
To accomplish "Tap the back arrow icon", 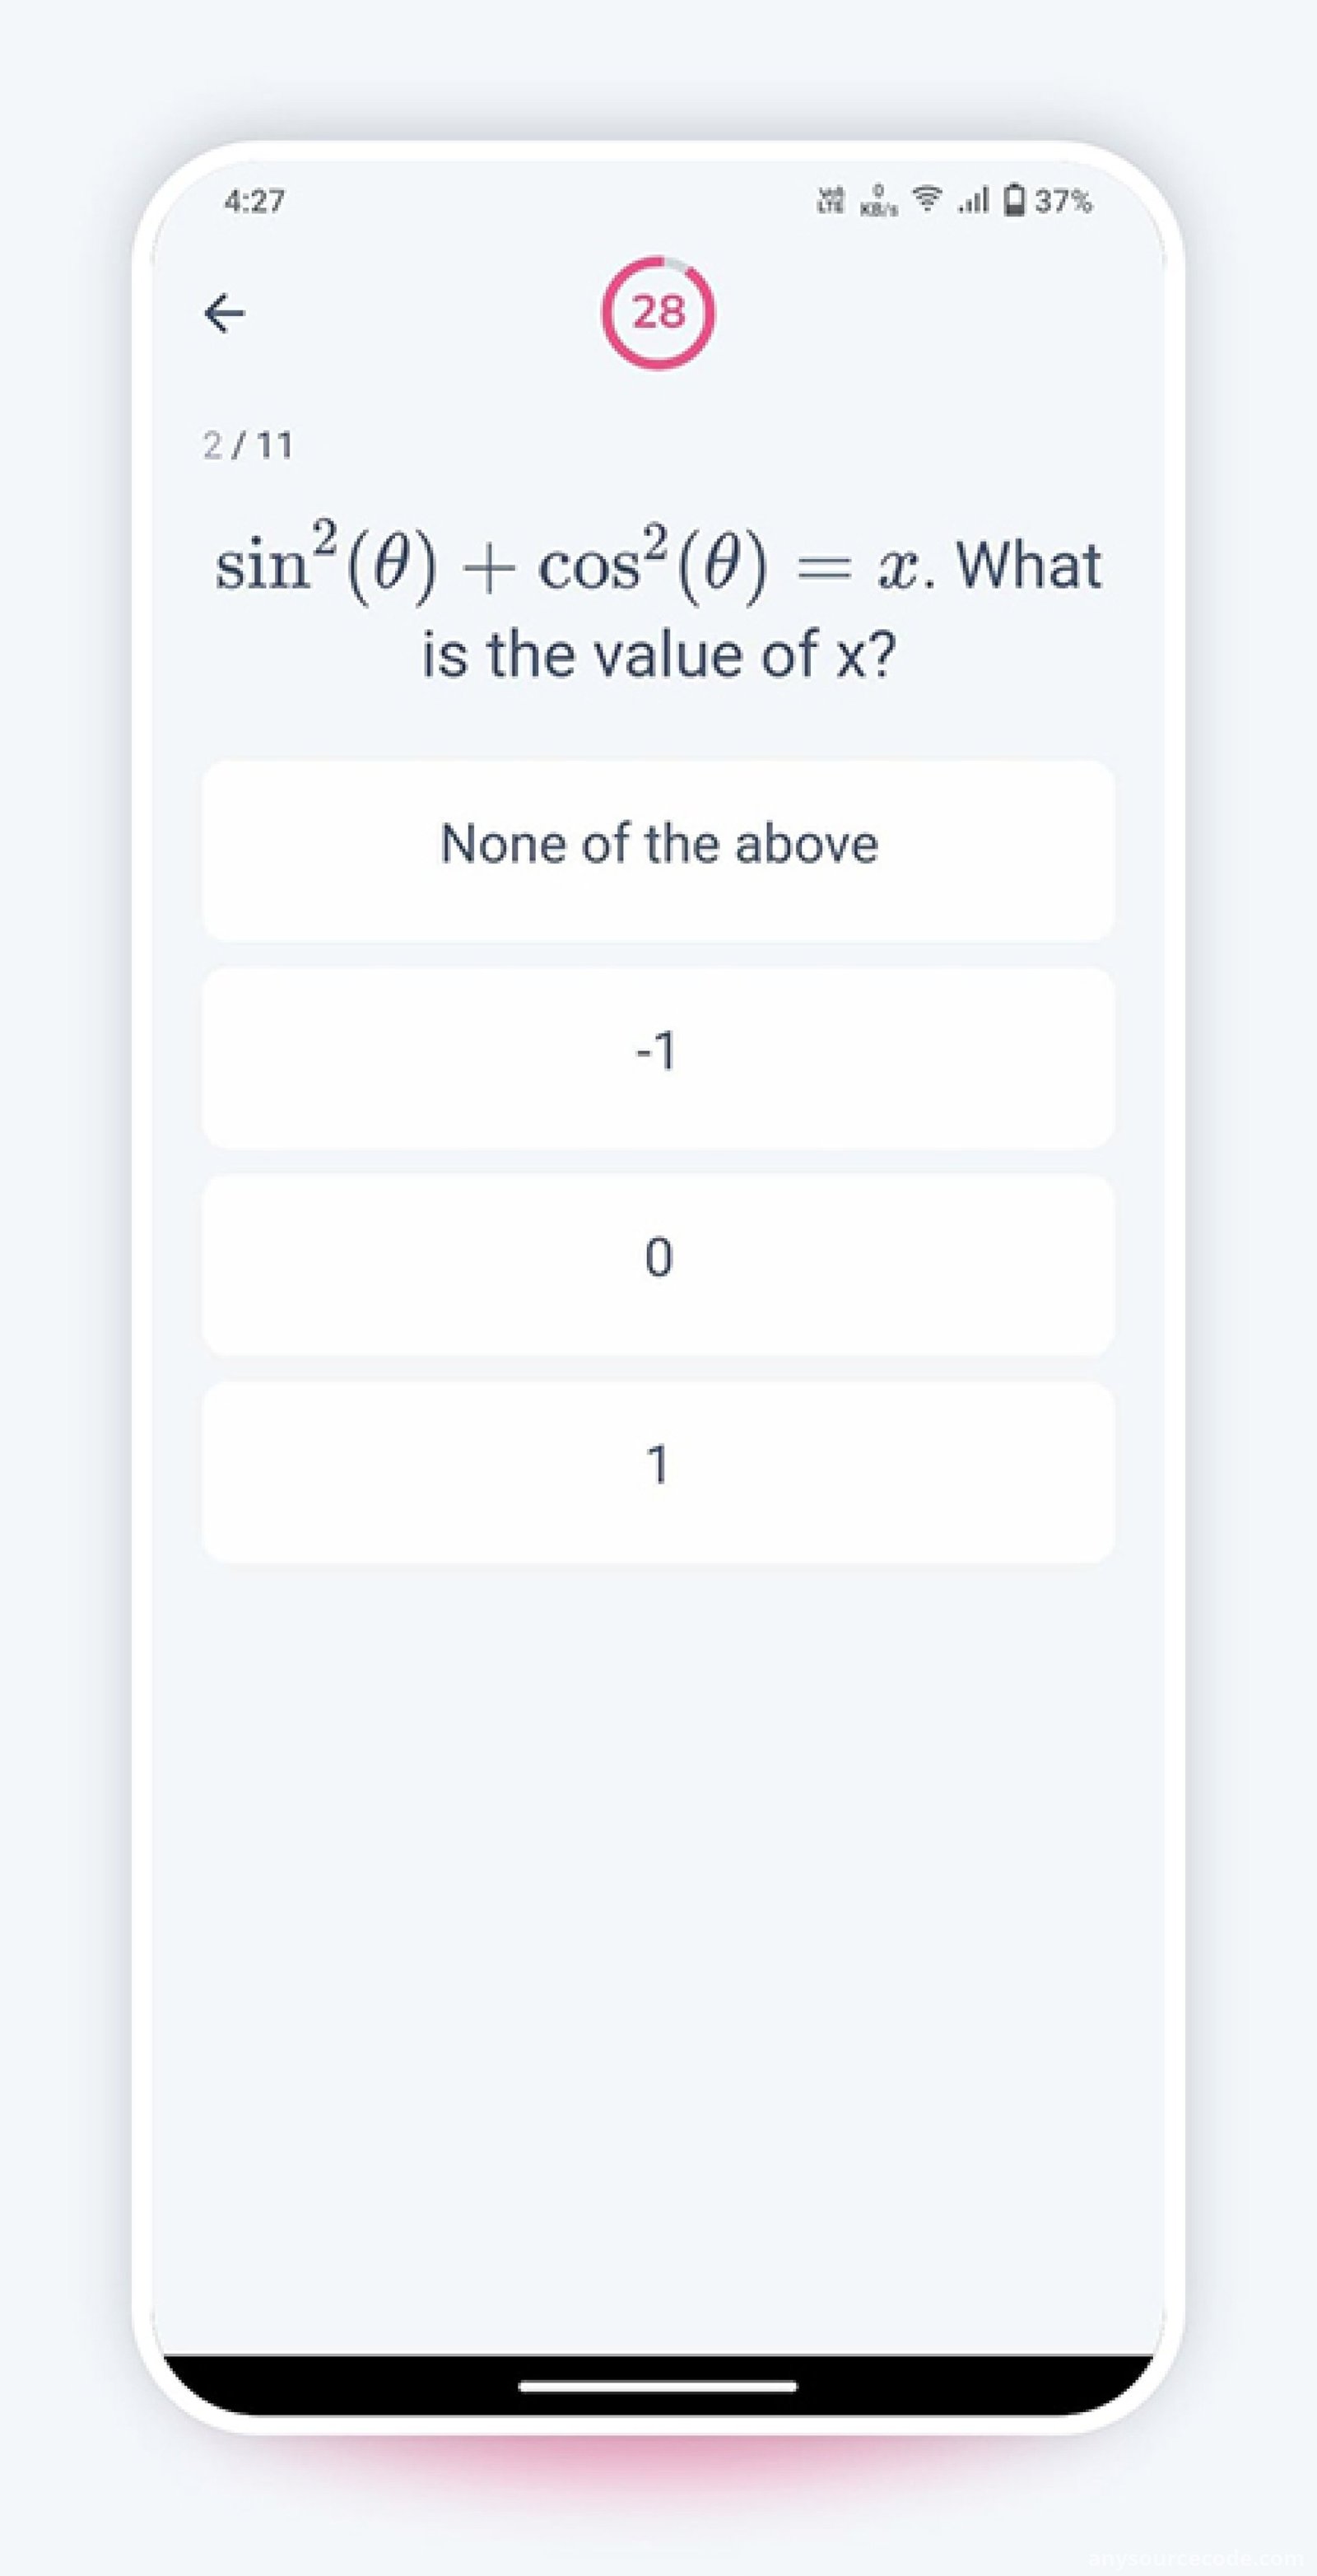I will tap(224, 313).
